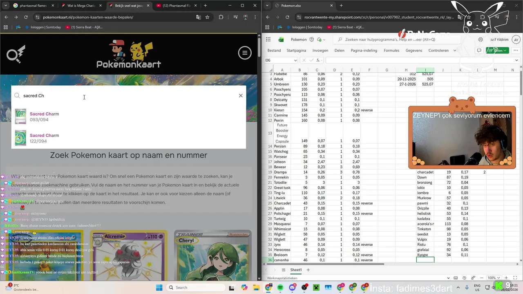Open the Pagina-indeling ribbon tab
523x294 pixels.
(x=364, y=50)
